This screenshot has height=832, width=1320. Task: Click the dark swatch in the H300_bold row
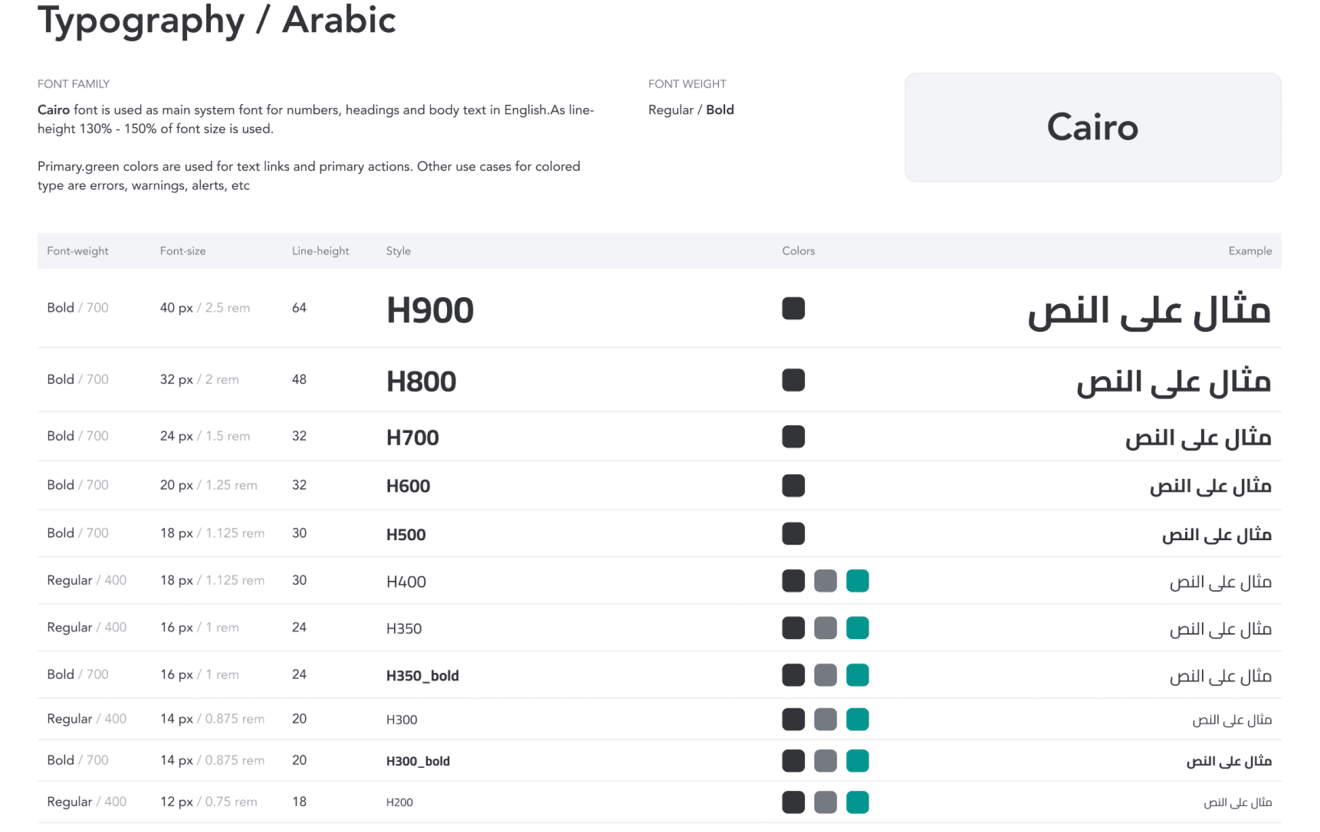(793, 761)
